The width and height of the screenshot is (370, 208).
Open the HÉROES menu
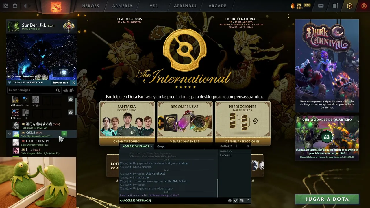click(x=90, y=6)
